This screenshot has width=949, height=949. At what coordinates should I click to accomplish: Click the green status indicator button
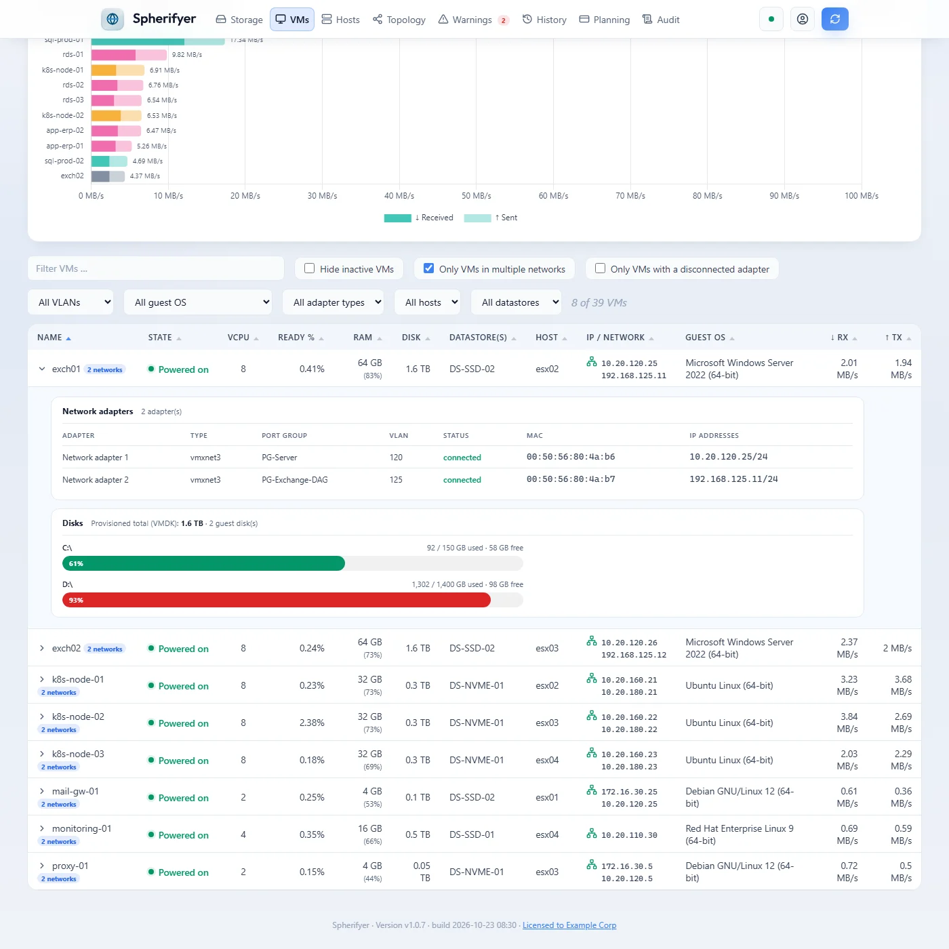771,19
